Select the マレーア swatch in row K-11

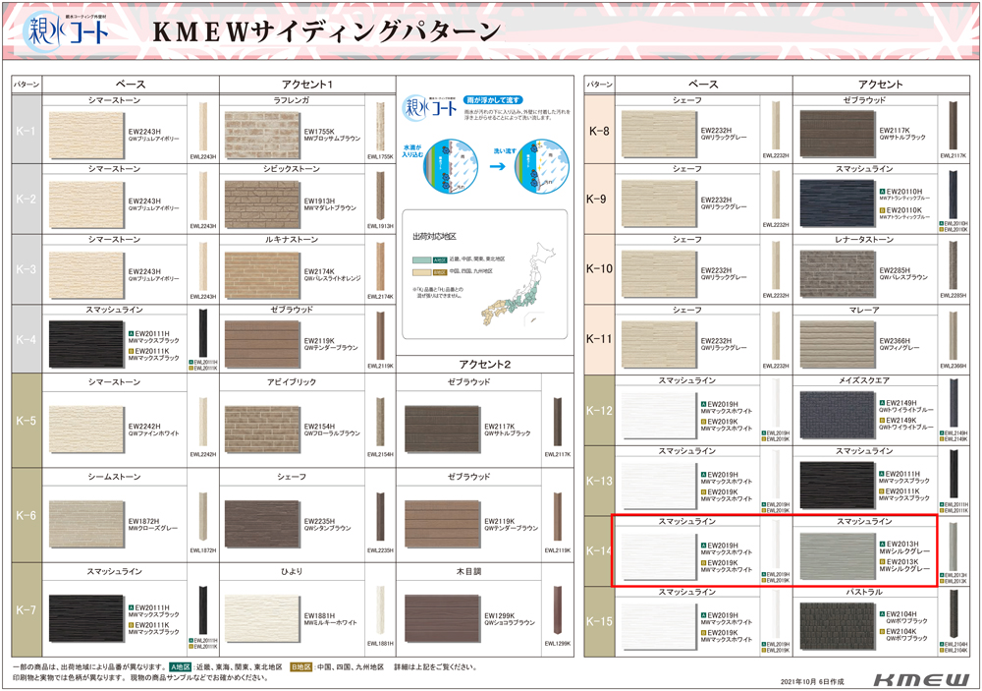click(838, 344)
